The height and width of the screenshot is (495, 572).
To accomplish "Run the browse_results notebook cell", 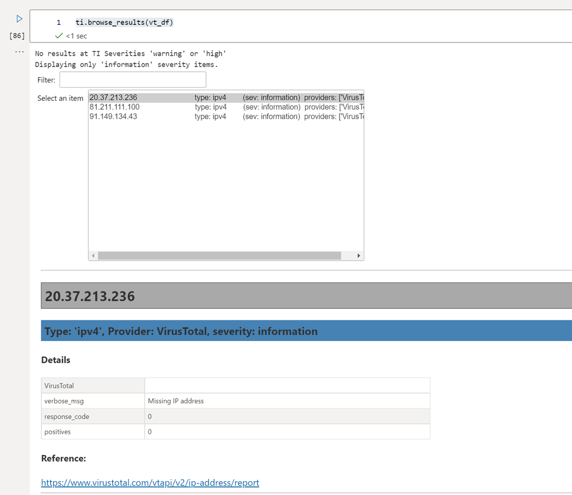I will 19,18.
